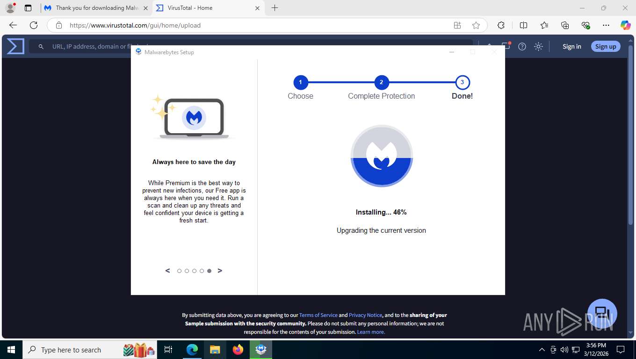Image resolution: width=636 pixels, height=359 pixels.
Task: Select the second carousel dot
Action: click(x=187, y=271)
